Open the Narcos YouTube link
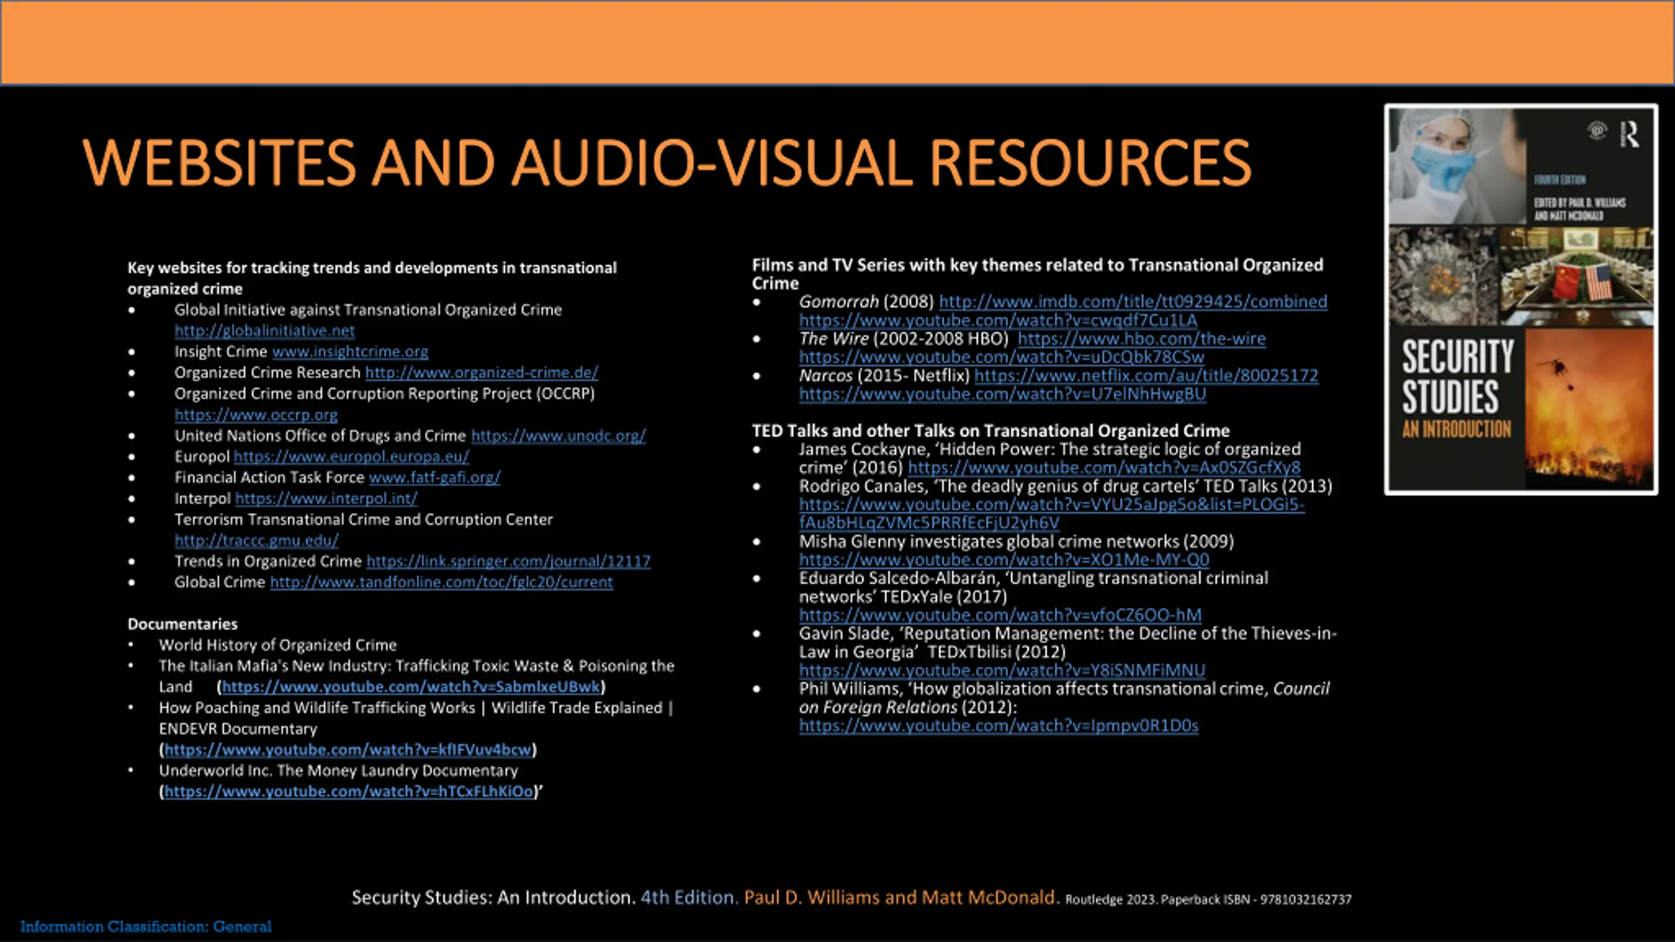The width and height of the screenshot is (1675, 942). [1002, 394]
